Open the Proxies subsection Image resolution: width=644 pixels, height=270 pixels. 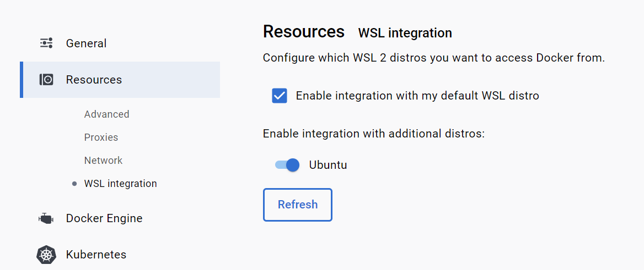101,137
